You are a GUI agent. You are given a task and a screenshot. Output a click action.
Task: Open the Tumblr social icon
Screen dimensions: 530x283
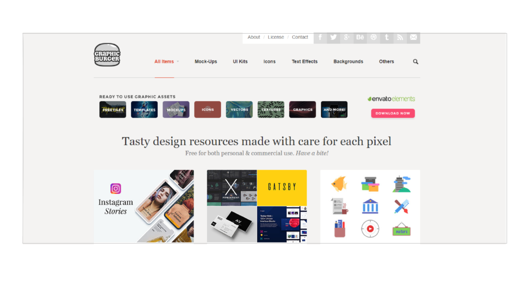pos(387,37)
